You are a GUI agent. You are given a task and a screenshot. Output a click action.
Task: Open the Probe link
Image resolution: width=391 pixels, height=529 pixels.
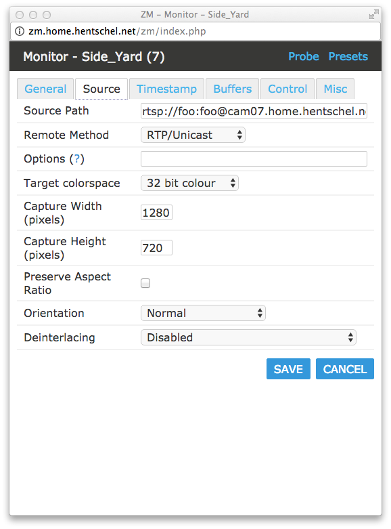click(x=303, y=56)
